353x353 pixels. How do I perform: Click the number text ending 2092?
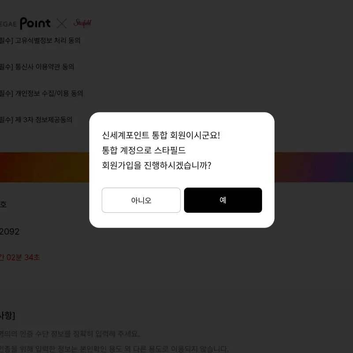click(x=10, y=232)
